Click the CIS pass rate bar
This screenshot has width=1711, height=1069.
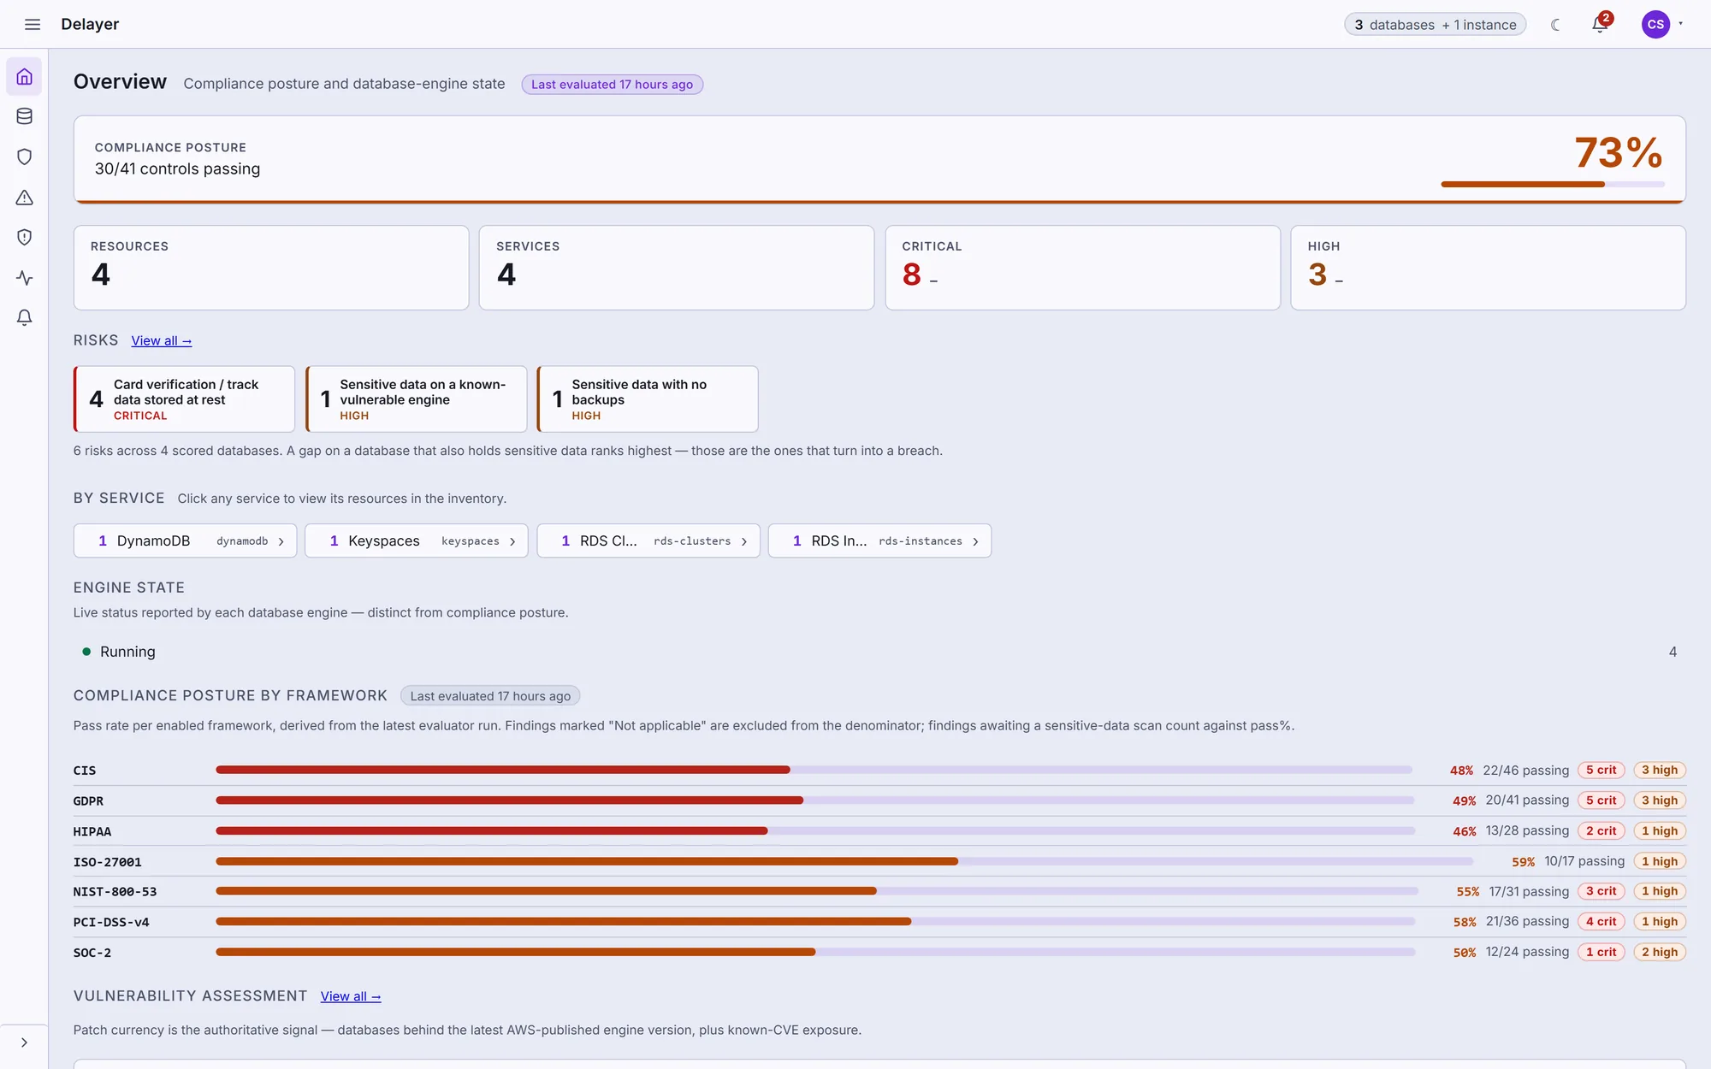pyautogui.click(x=814, y=770)
